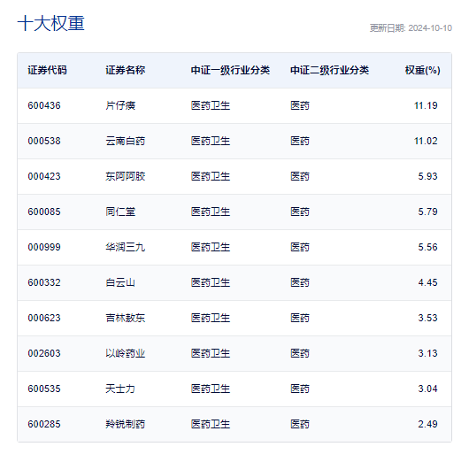Select stock name 以岭药业

point(126,353)
